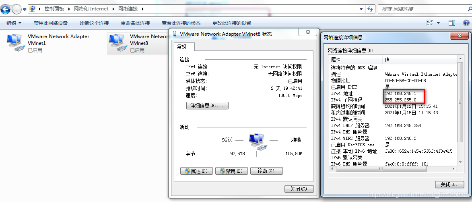472x202 pixels.
Task: Refresh the network connections view
Action: [x=370, y=9]
